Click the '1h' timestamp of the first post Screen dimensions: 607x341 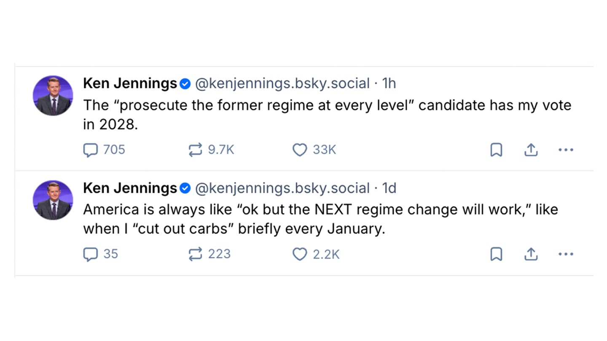click(x=389, y=83)
